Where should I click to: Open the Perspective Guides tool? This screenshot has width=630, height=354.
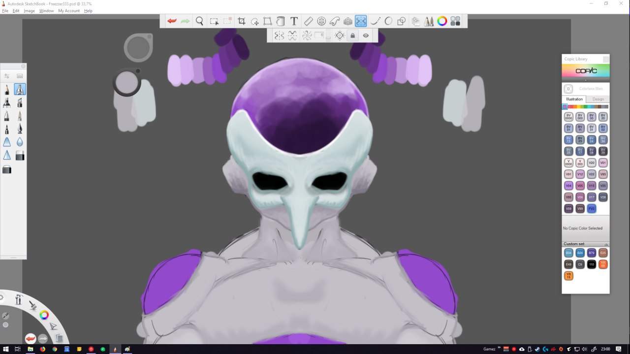click(348, 21)
